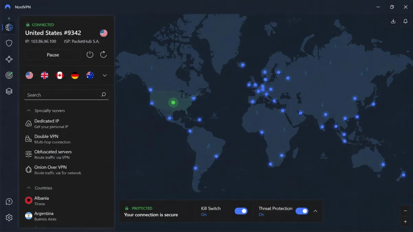Click the Japan server map marker
This screenshot has width=413, height=232.
pos(373,104)
